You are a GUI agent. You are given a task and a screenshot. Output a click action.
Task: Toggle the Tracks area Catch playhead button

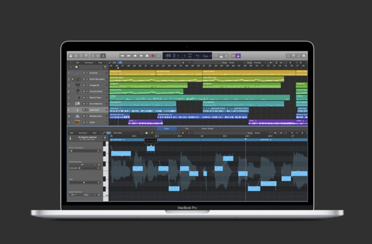pyautogui.click(x=120, y=63)
